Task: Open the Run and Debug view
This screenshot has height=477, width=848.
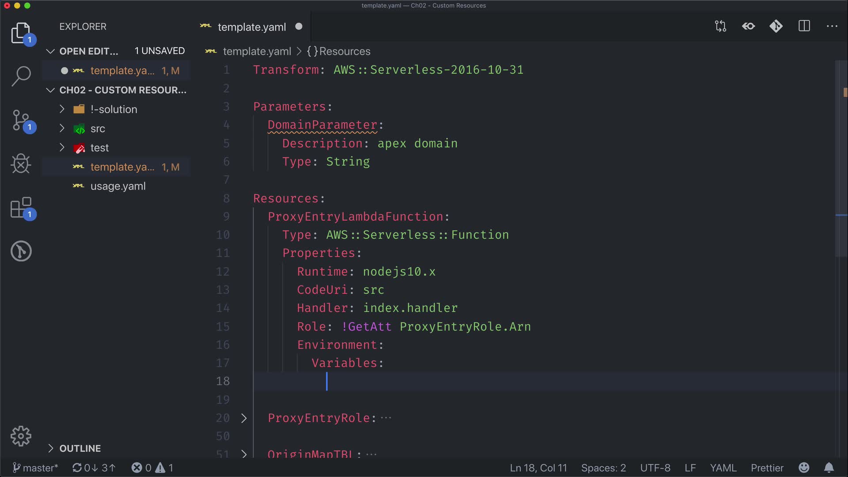Action: click(x=21, y=164)
